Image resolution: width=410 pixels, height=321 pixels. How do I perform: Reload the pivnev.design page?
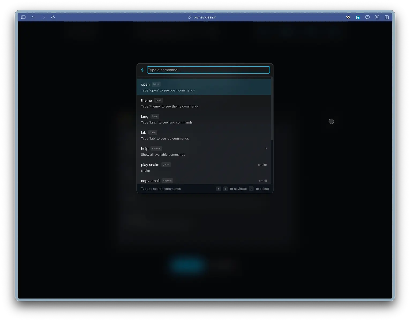point(53,17)
